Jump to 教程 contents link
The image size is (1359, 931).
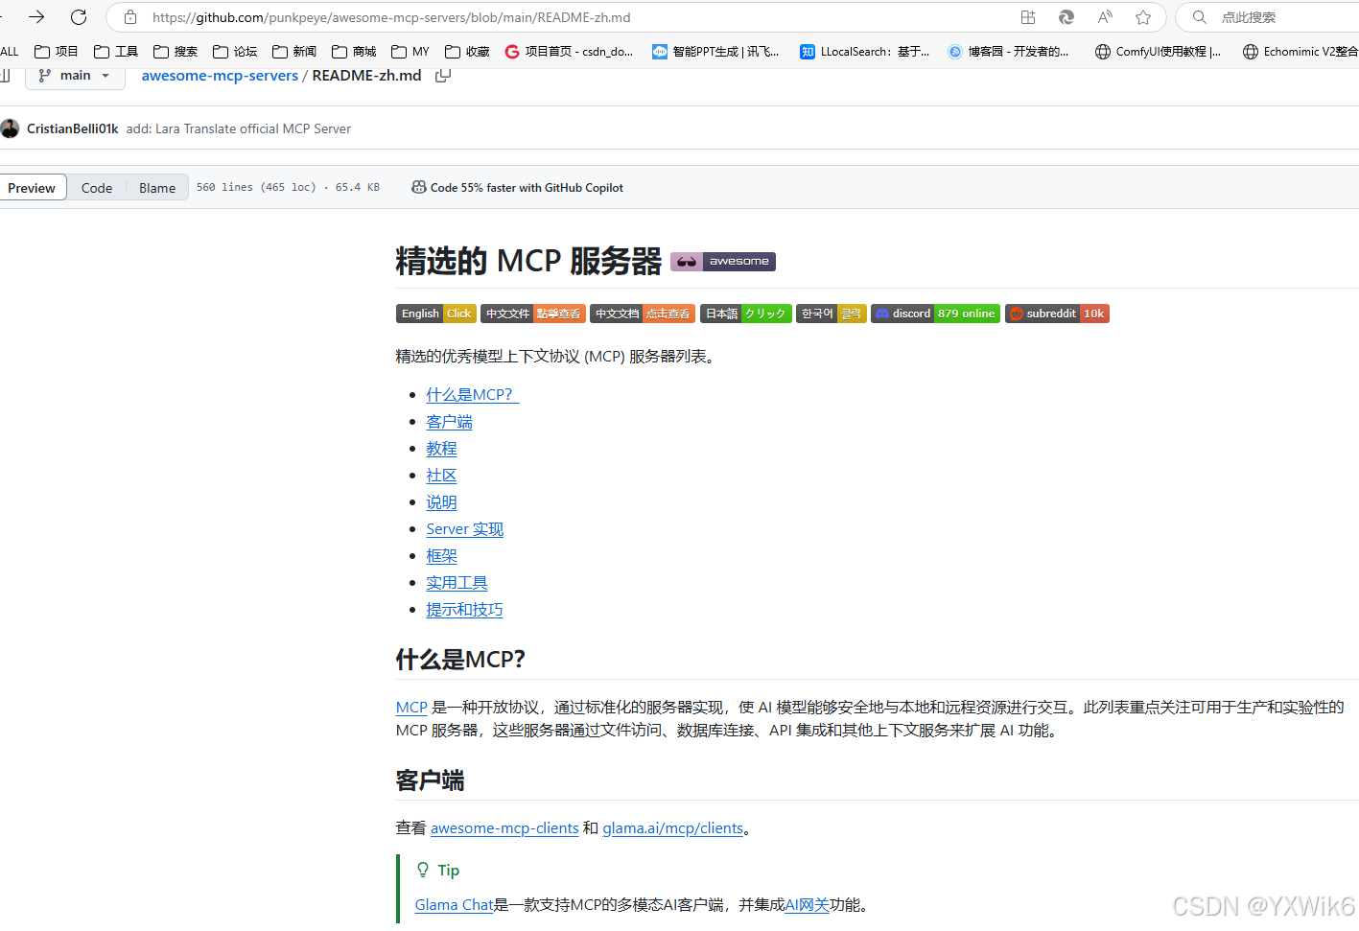click(x=442, y=449)
